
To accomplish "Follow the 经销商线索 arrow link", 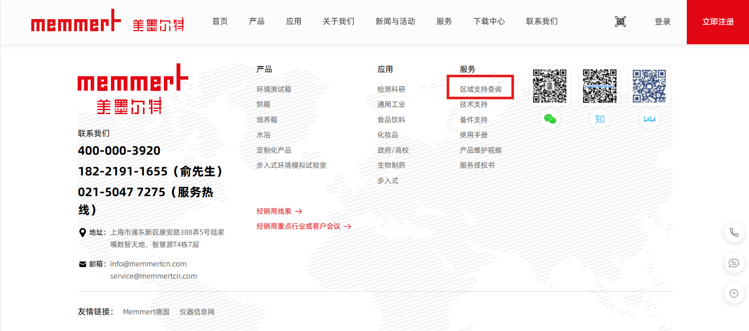I will 279,211.
